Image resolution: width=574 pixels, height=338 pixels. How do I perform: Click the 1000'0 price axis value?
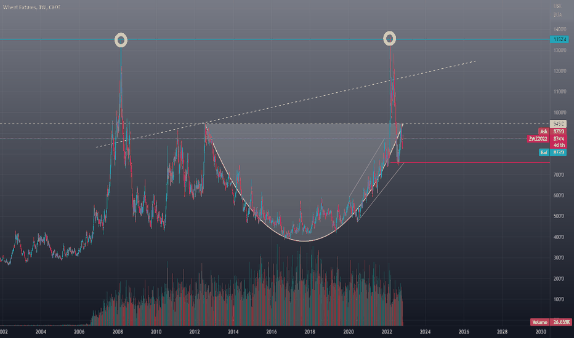coord(560,112)
